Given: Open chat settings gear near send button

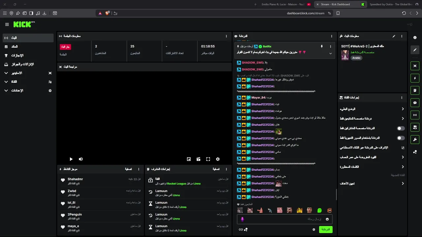Looking at the screenshot, I should (x=314, y=229).
